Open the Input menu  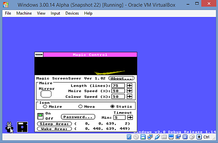tap(55, 13)
